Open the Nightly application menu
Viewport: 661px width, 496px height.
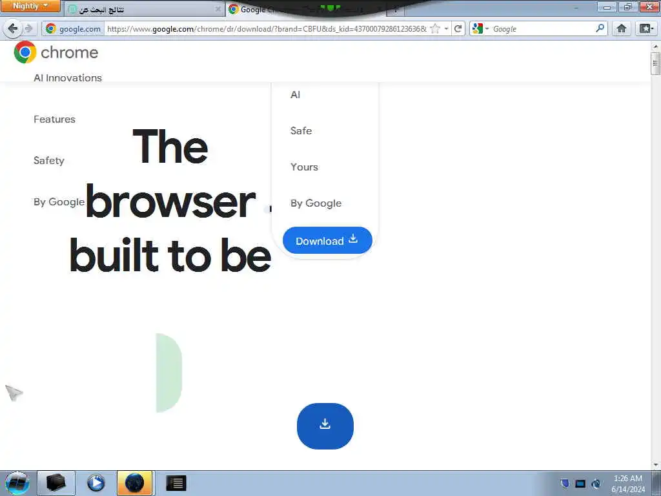30,6
